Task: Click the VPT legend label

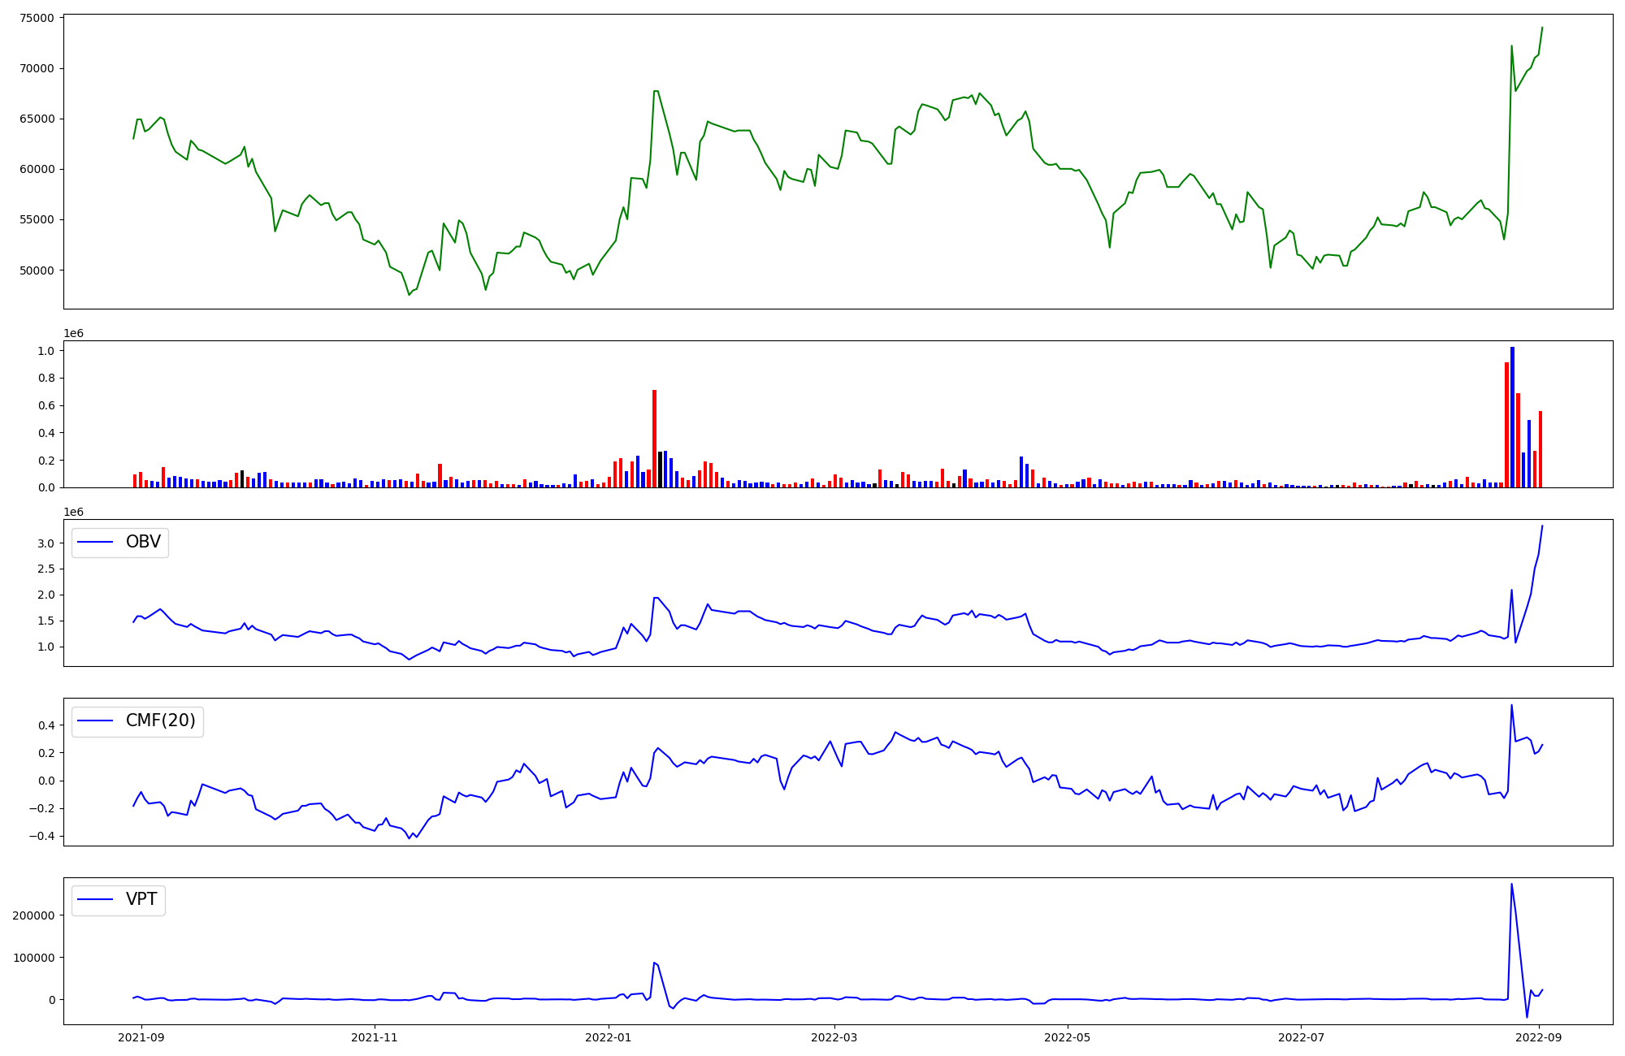Action: (x=141, y=899)
